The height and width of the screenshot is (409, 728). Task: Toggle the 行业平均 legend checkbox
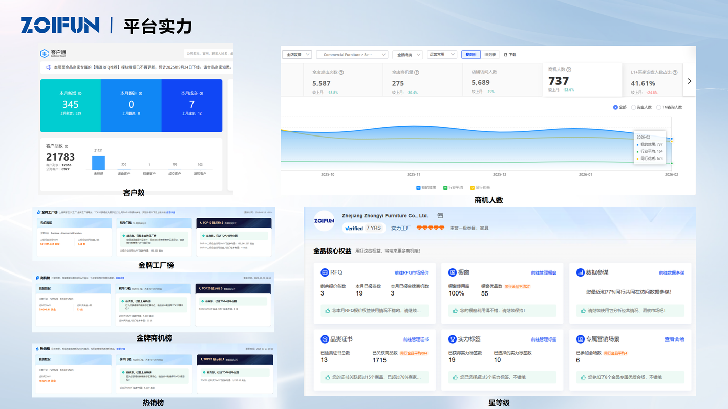click(445, 188)
